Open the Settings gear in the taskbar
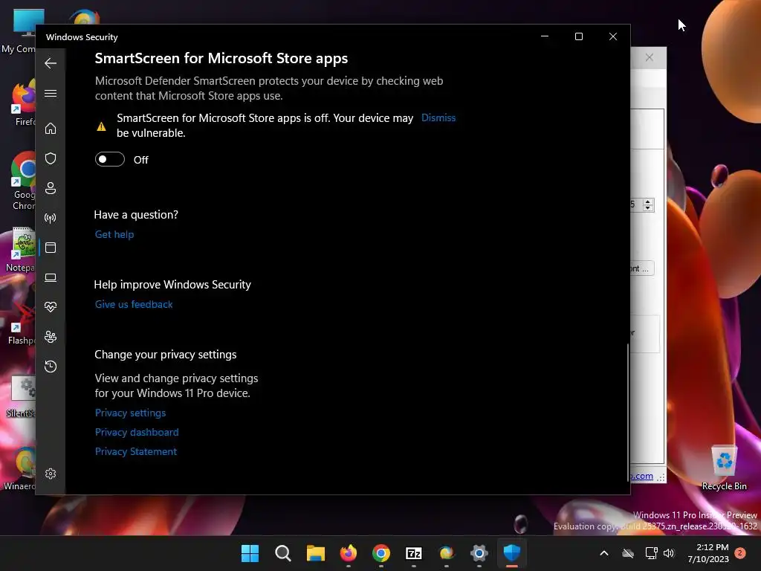761x571 pixels. 479,553
